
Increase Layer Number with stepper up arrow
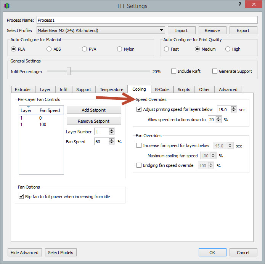111,130
